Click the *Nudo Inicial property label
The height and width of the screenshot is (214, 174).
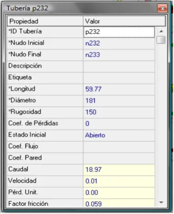pos(26,43)
